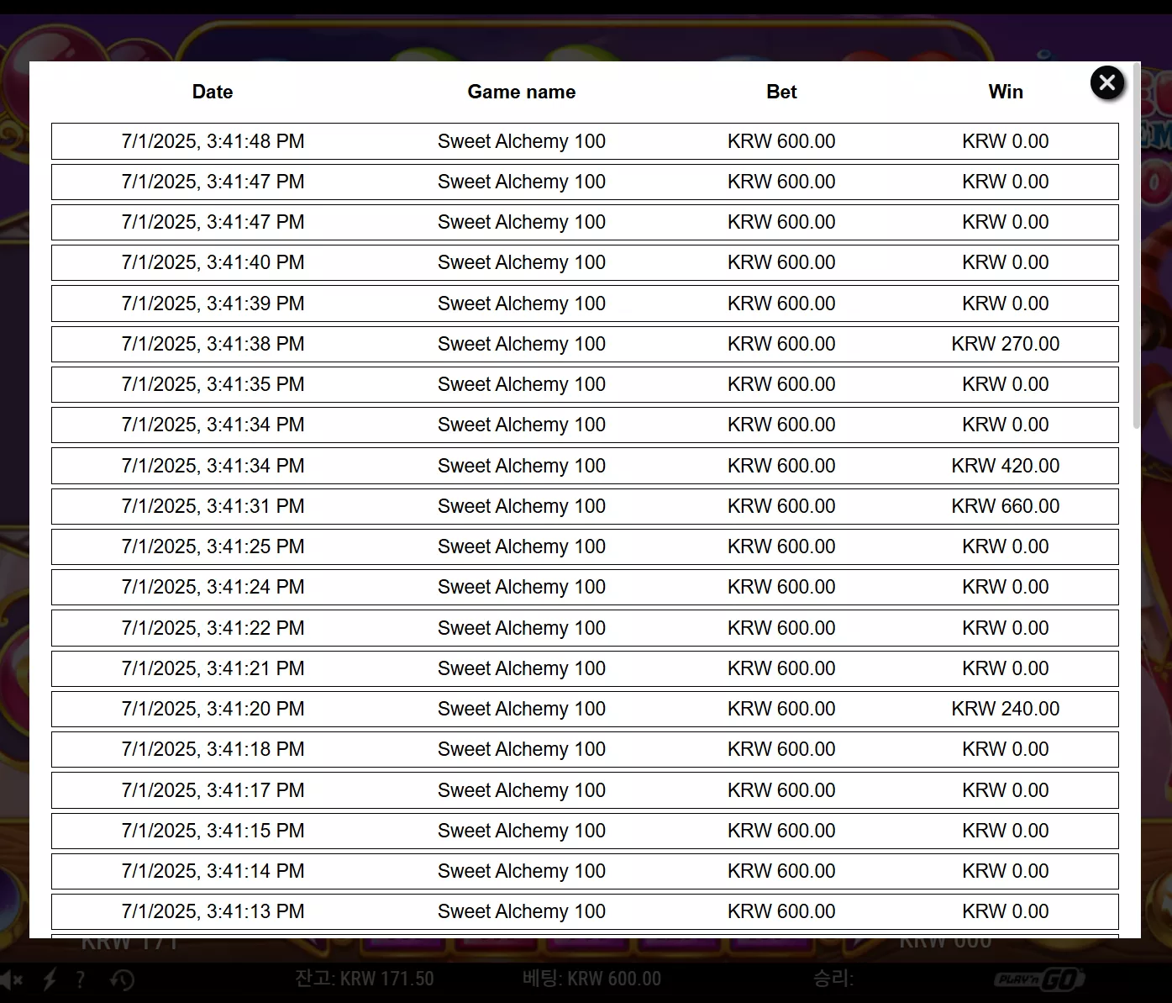1172x1003 pixels.
Task: Select the date 7/1/2025, 3:41:31 PM
Action: tap(213, 506)
